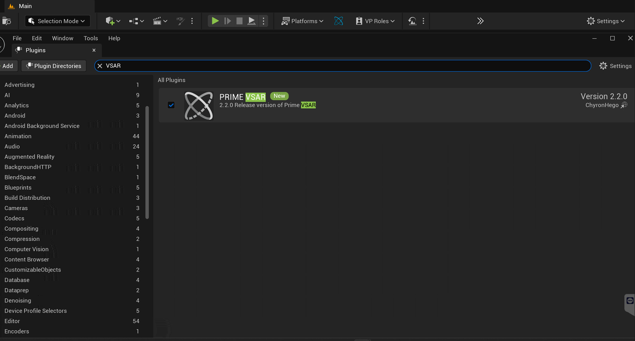The image size is (635, 341).
Task: Open the Tools menu
Action: tap(91, 38)
